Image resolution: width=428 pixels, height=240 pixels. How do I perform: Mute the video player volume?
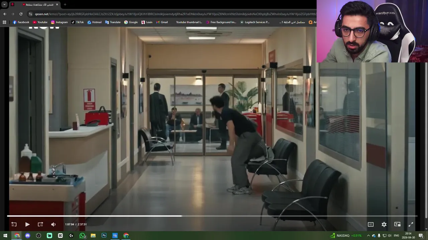[x=53, y=224]
